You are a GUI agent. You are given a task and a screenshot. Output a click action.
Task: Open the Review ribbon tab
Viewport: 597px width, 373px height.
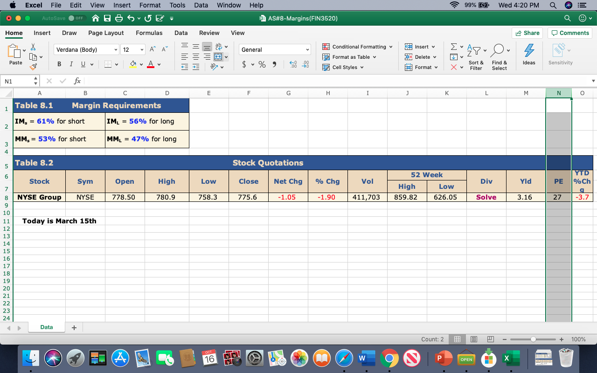[209, 33]
